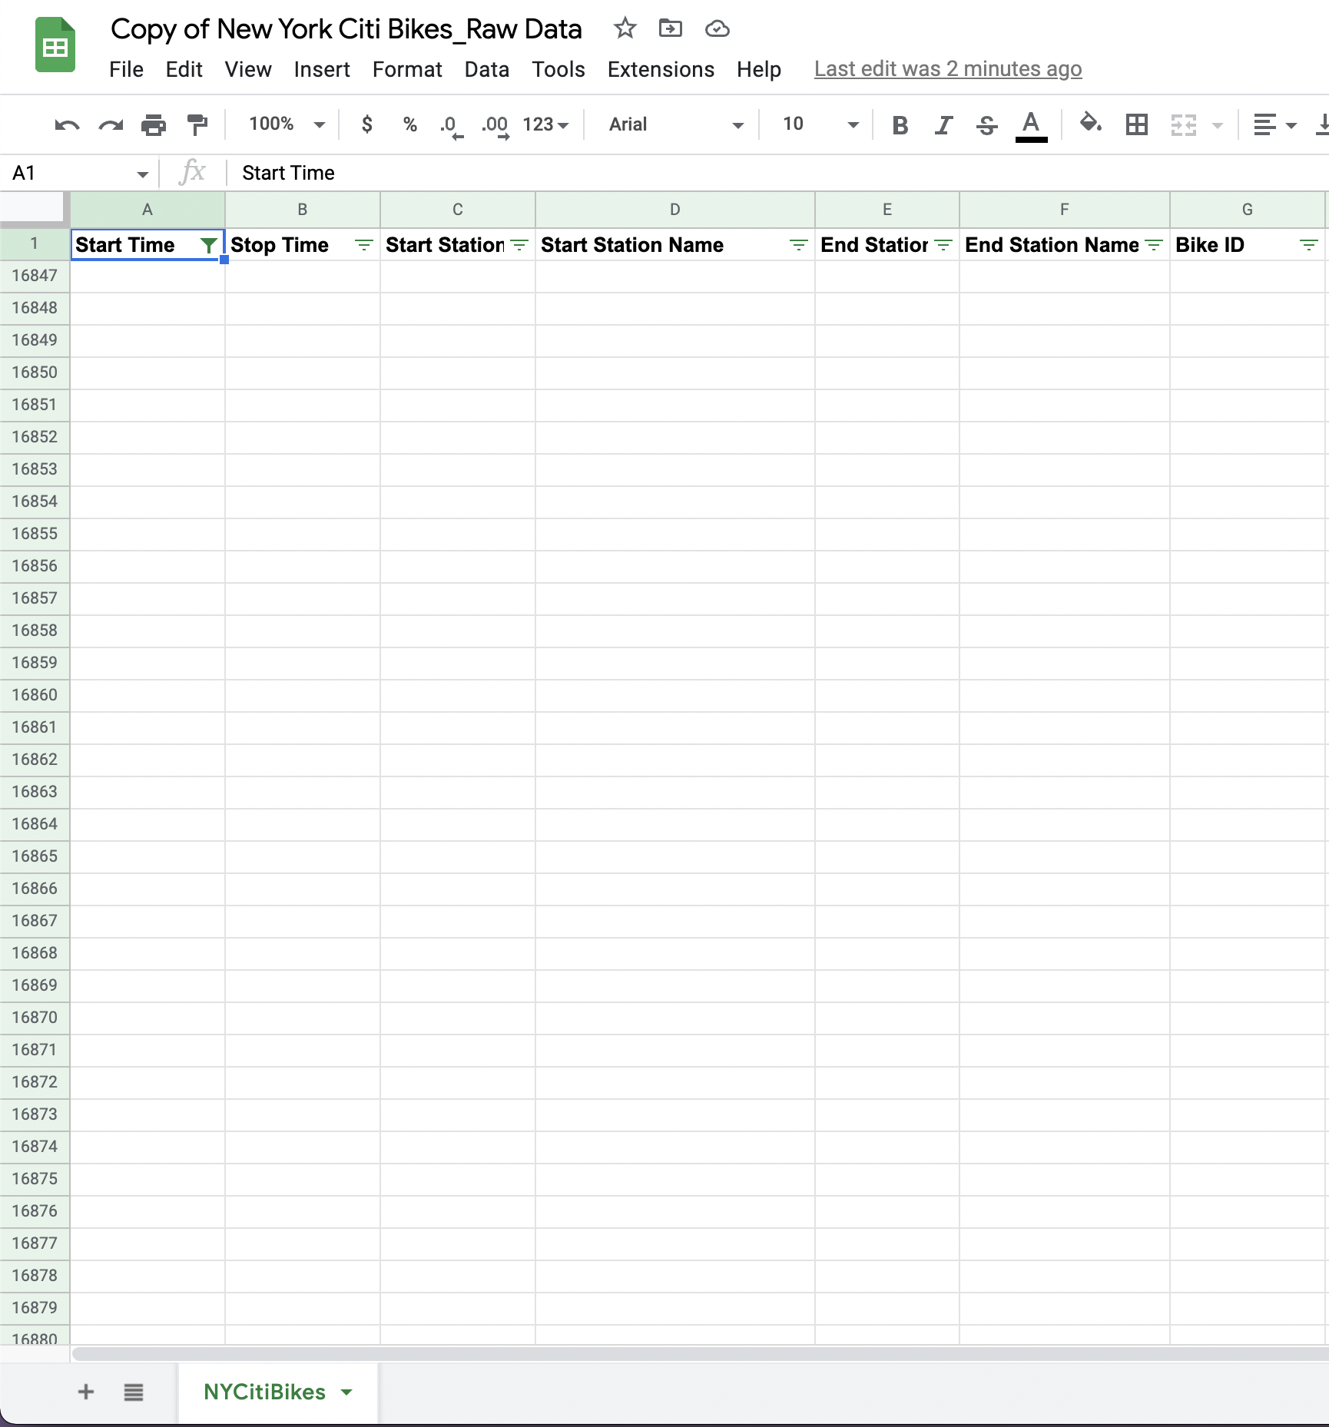Open the Stop Time column filter
The height and width of the screenshot is (1427, 1329).
click(363, 245)
